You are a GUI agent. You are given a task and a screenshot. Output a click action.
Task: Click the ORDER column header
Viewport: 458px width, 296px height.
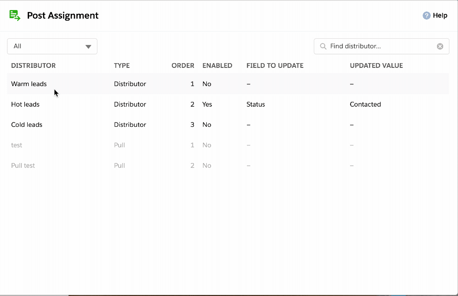point(183,66)
